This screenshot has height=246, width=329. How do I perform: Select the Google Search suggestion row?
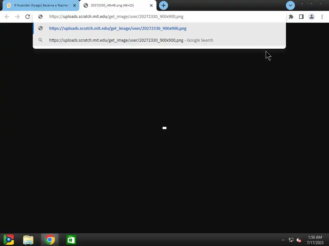159,40
